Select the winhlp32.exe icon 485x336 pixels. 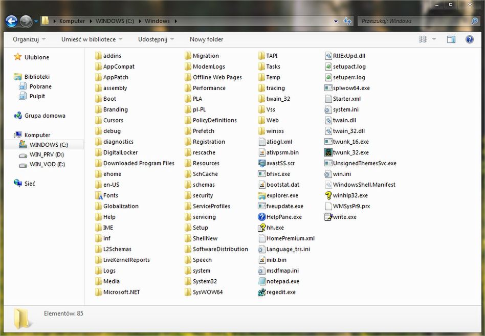(328, 195)
